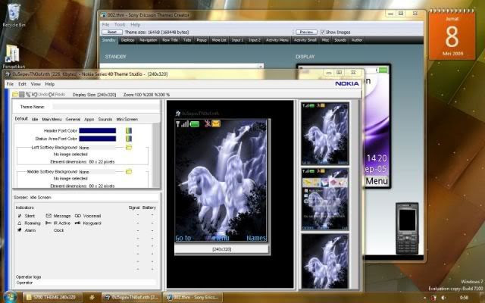Switch to Desktop tab in Sony Ericsson window
The image size is (485, 303).
[128, 40]
